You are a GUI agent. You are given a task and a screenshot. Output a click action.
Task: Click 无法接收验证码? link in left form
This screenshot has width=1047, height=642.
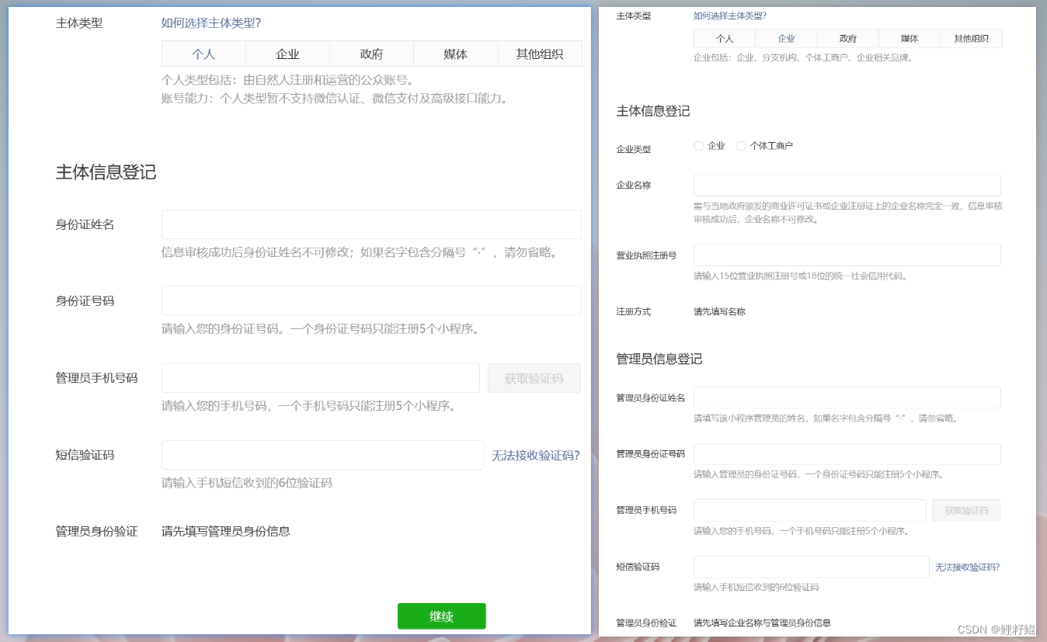click(x=536, y=456)
